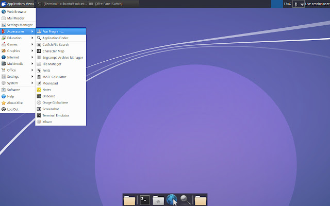The image size is (330, 206).
Task: Click the 17:47 panel clock
Action: coord(287,4)
